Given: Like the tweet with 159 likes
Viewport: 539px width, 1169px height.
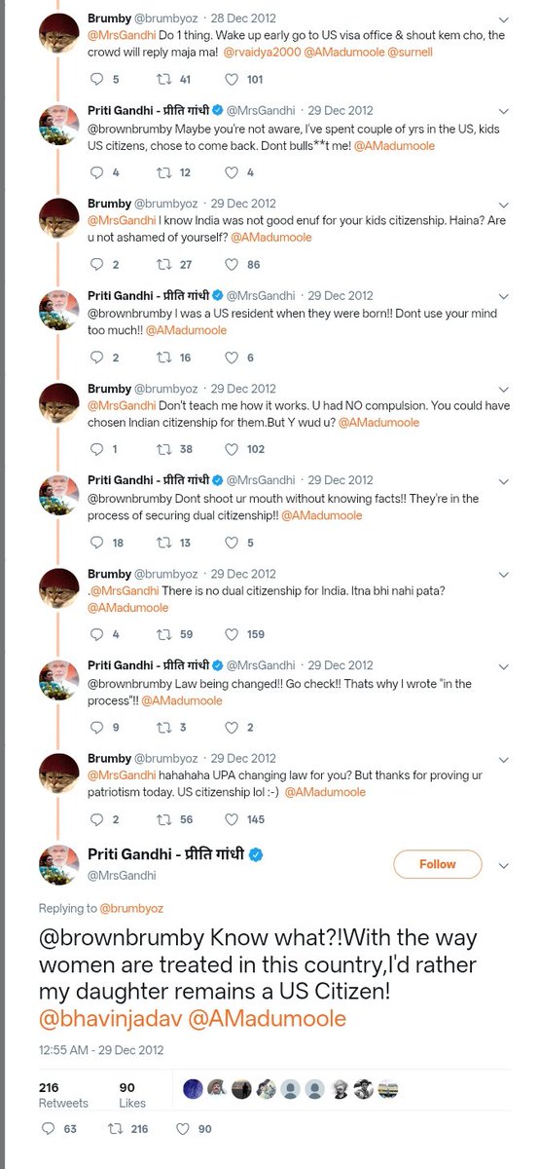Looking at the screenshot, I should coord(231,635).
